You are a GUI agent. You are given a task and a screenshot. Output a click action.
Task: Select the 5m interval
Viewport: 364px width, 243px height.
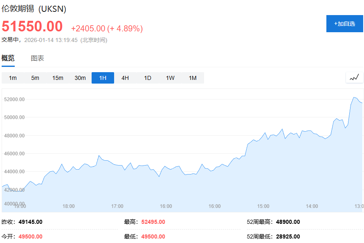[x=35, y=78]
